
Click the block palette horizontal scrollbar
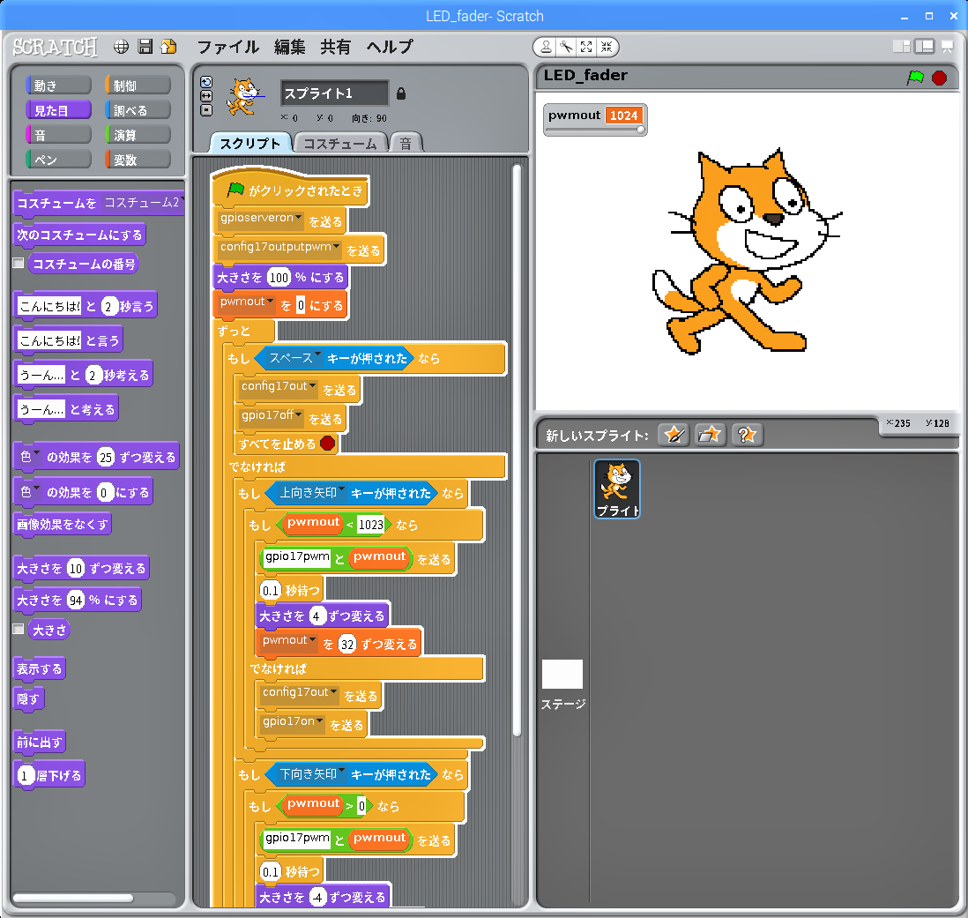[73, 898]
